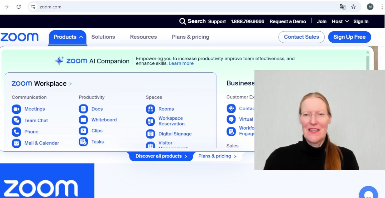385x198 pixels.
Task: Open the Contact Center headset icon
Action: coord(231,108)
